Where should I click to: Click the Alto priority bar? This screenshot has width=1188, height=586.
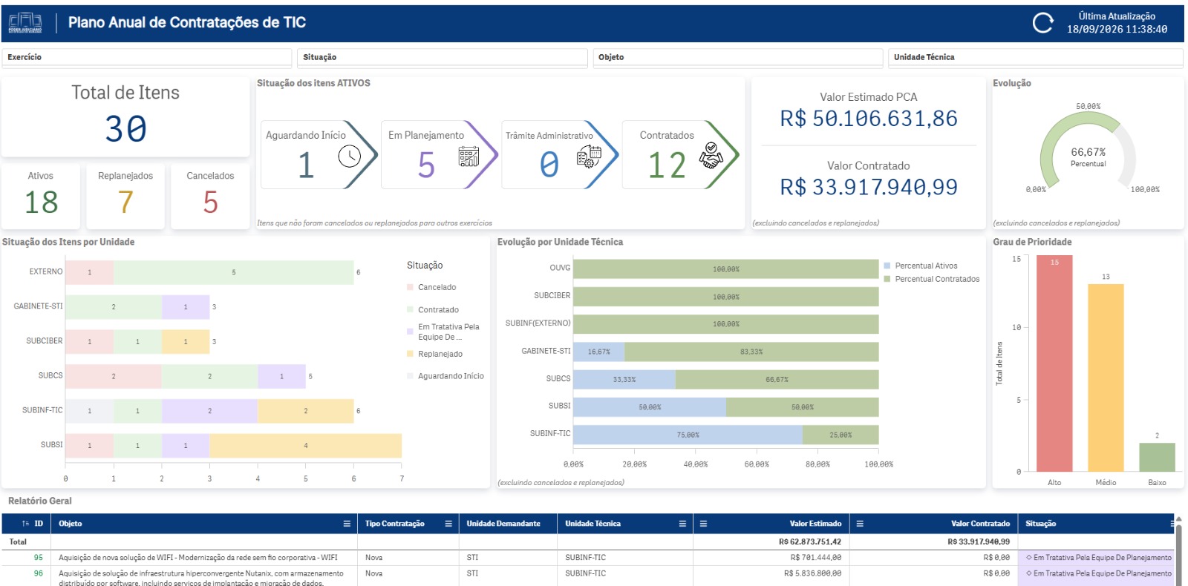(x=1054, y=363)
